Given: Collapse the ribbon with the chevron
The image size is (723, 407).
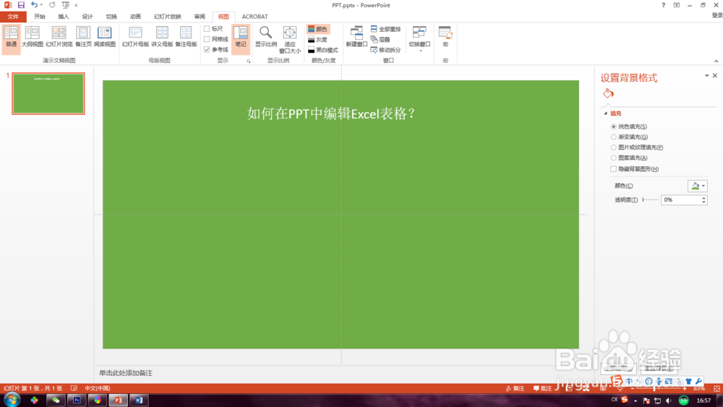Looking at the screenshot, I should tap(716, 61).
